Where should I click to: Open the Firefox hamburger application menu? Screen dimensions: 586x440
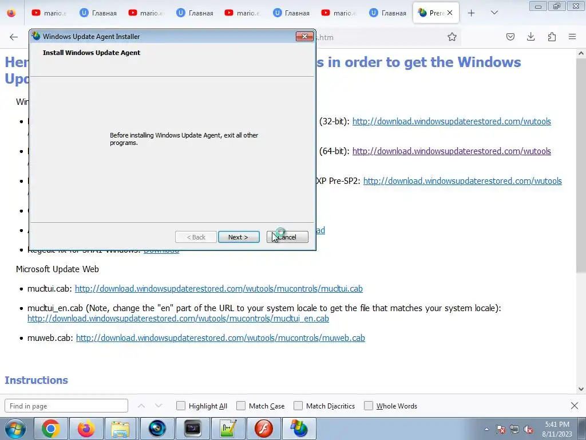click(x=572, y=37)
